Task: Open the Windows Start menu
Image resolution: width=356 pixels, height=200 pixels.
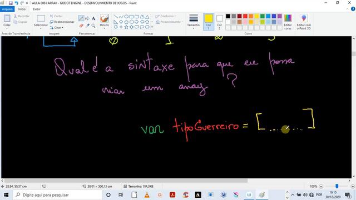Action: (6, 195)
